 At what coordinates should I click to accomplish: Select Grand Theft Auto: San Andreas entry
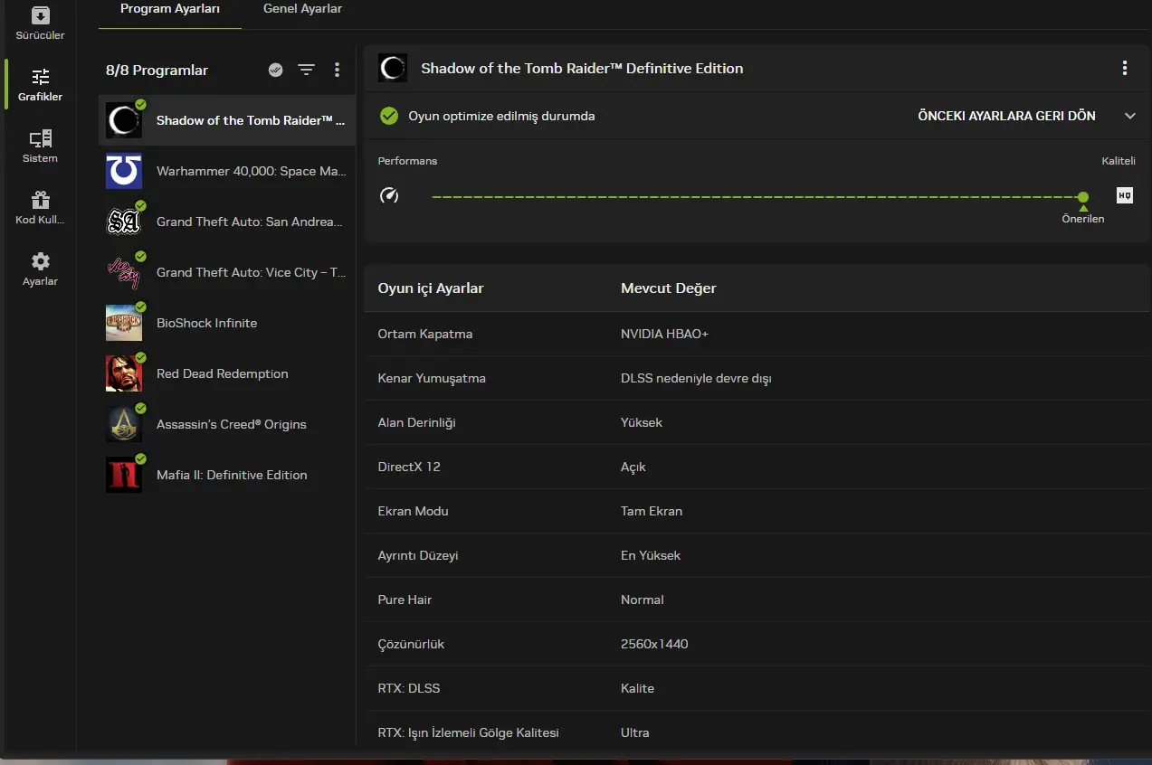pos(226,222)
